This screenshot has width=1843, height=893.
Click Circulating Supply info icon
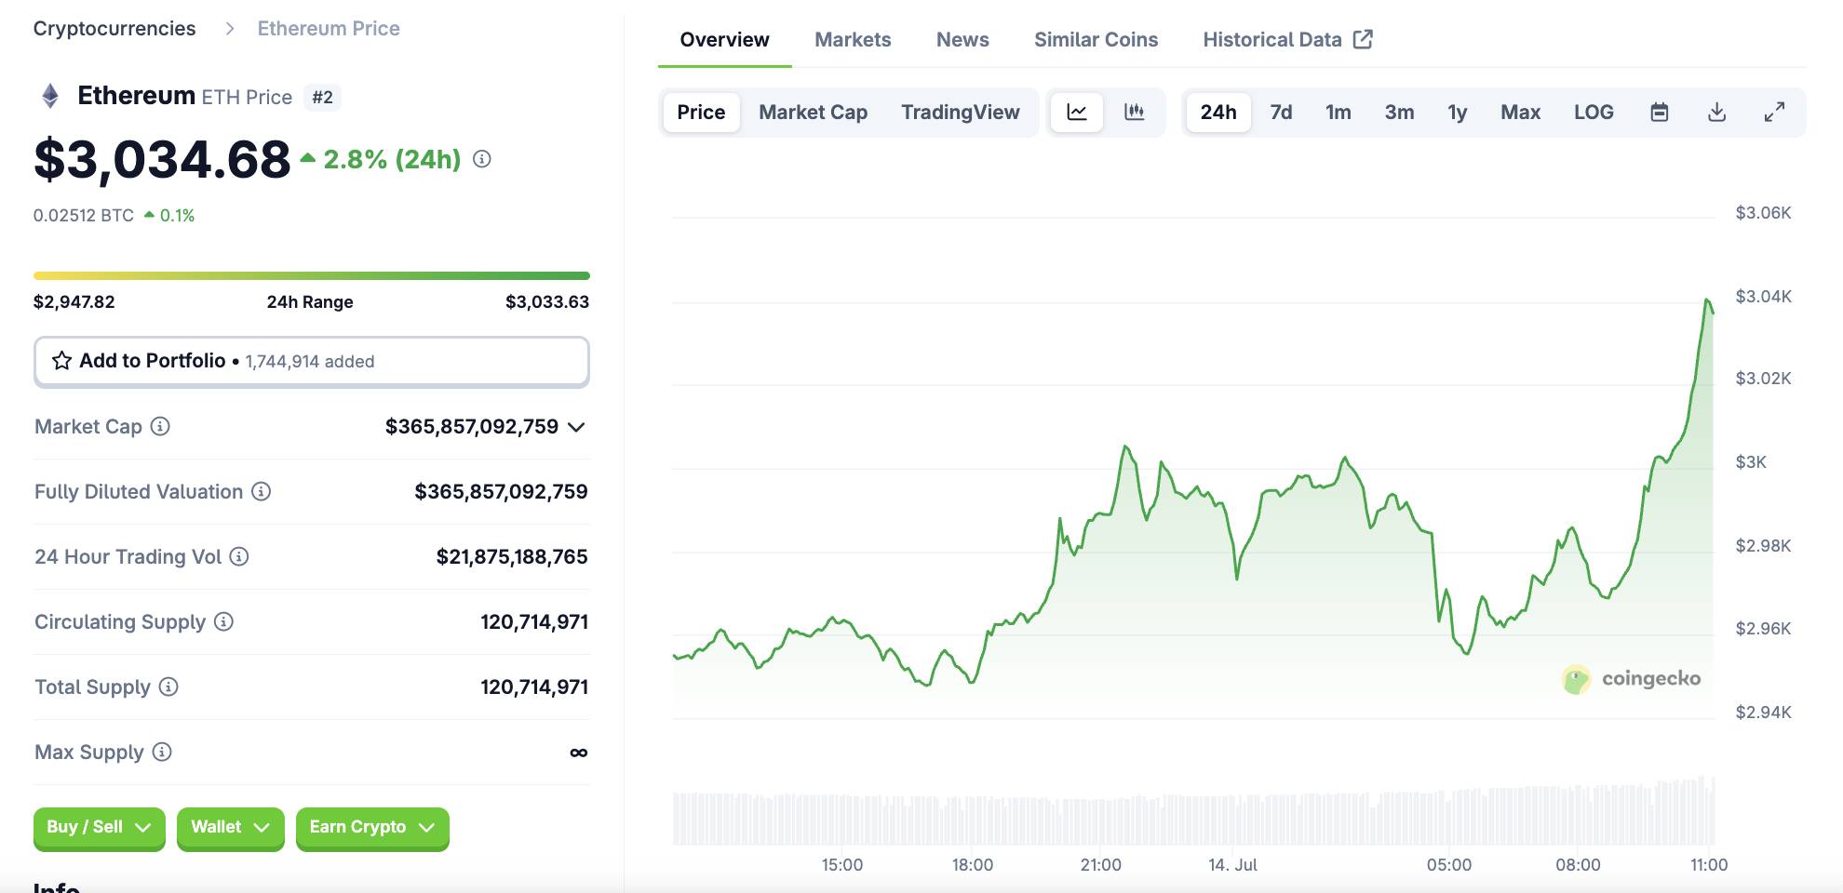click(x=223, y=621)
